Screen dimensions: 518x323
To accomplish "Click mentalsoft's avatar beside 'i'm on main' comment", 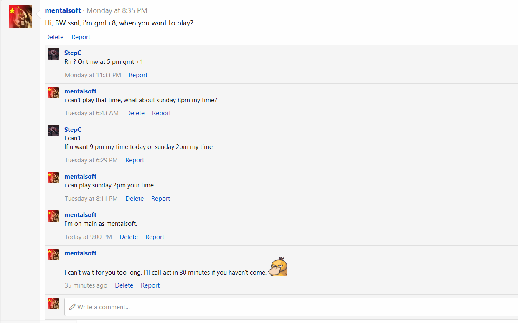I will coord(53,216).
